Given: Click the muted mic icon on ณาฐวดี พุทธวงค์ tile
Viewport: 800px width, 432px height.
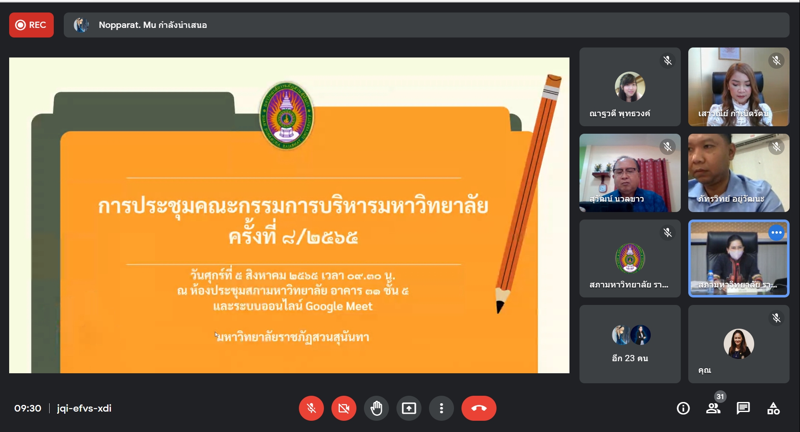Looking at the screenshot, I should (667, 61).
